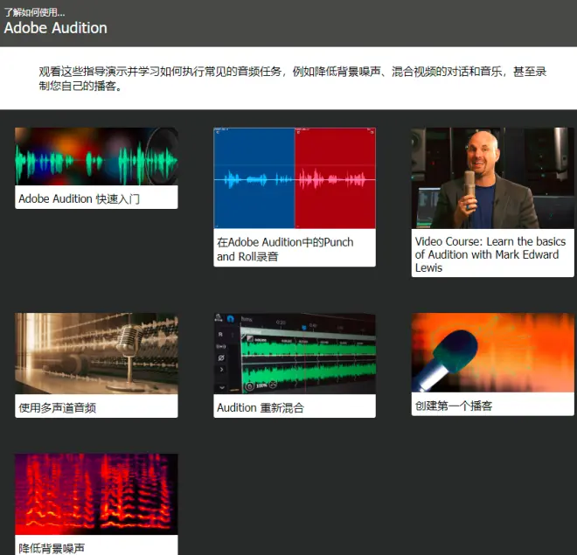577x555 pixels.
Task: Open the Mark Edward Lewis video thumbnail
Action: tap(493, 178)
